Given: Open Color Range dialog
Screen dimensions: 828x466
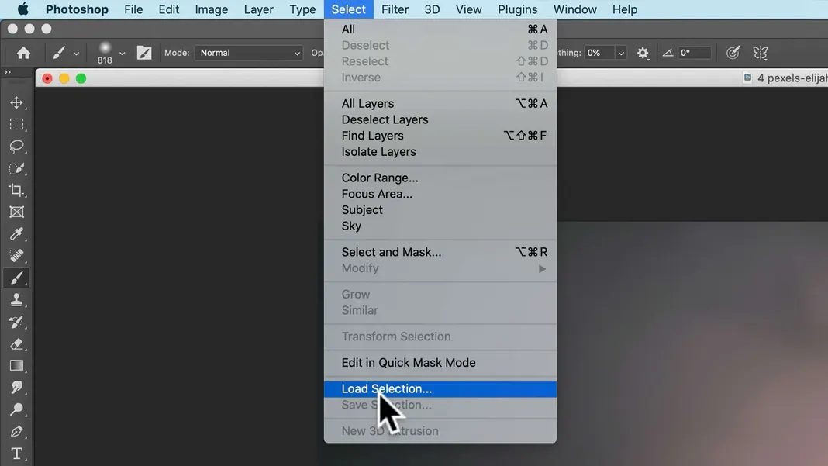Looking at the screenshot, I should pyautogui.click(x=440, y=178).
